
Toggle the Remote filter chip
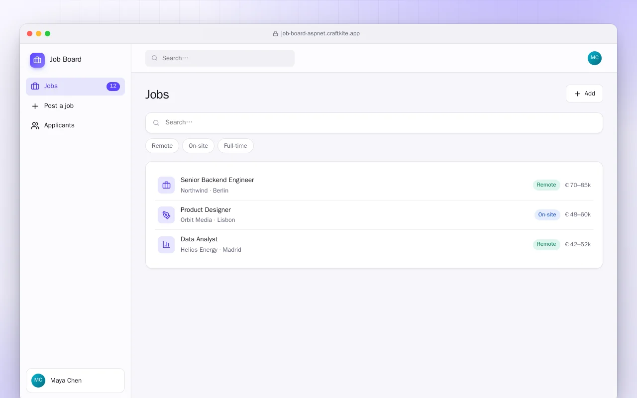pyautogui.click(x=162, y=146)
